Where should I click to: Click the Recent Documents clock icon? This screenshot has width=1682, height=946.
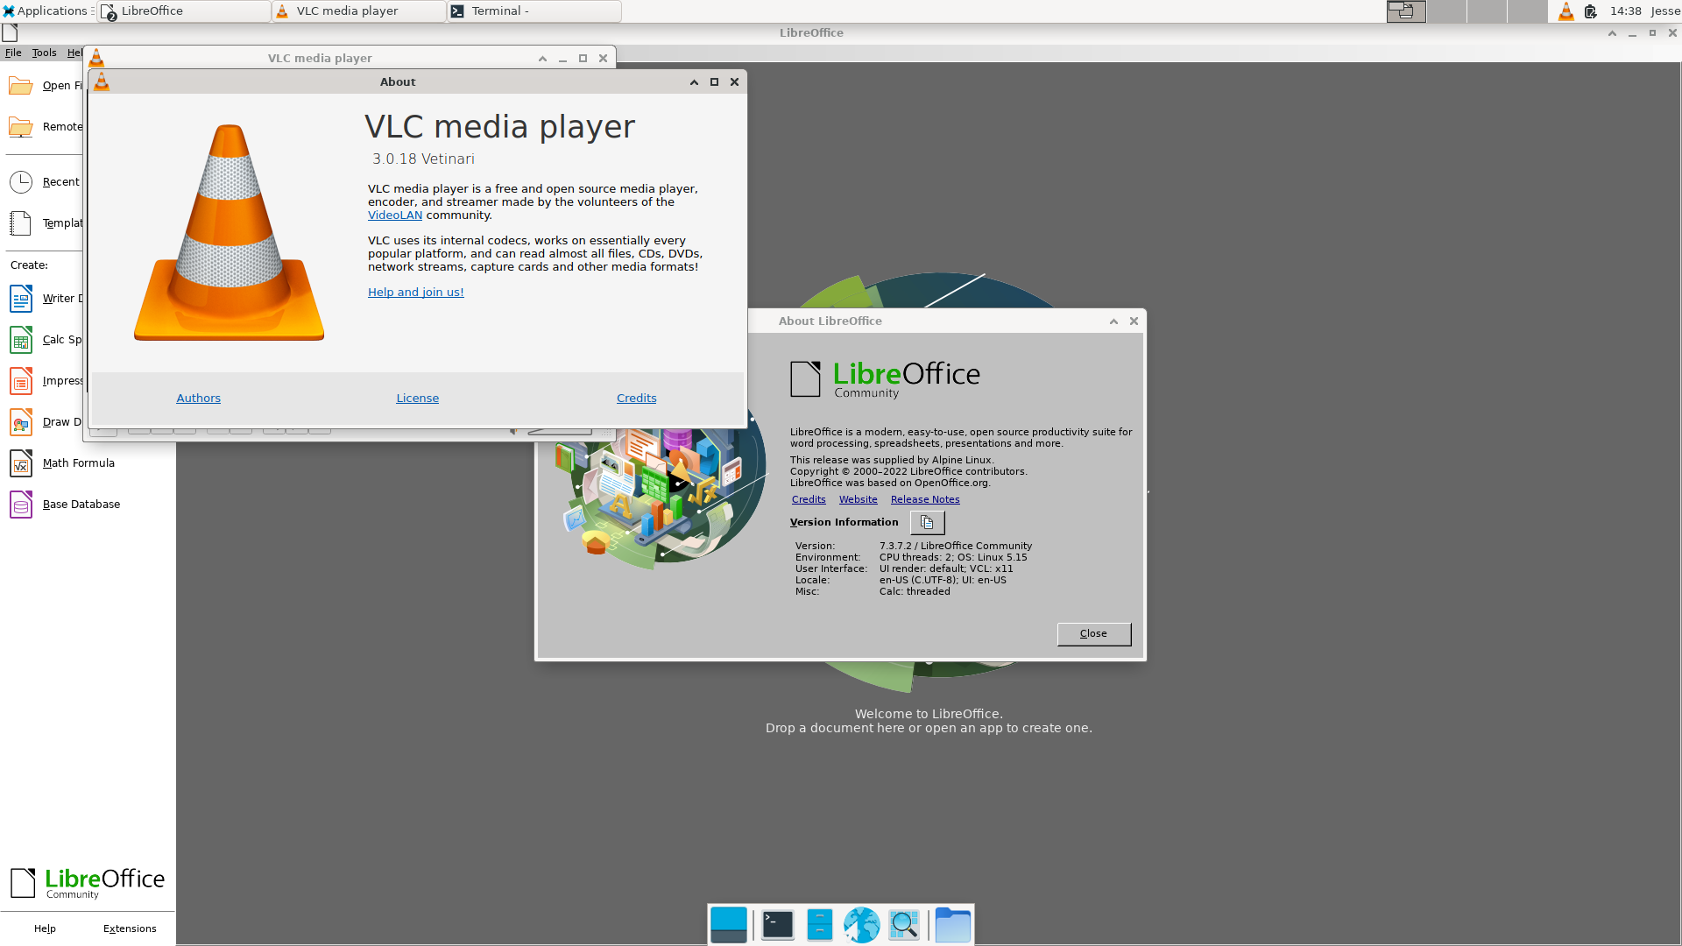coord(21,182)
